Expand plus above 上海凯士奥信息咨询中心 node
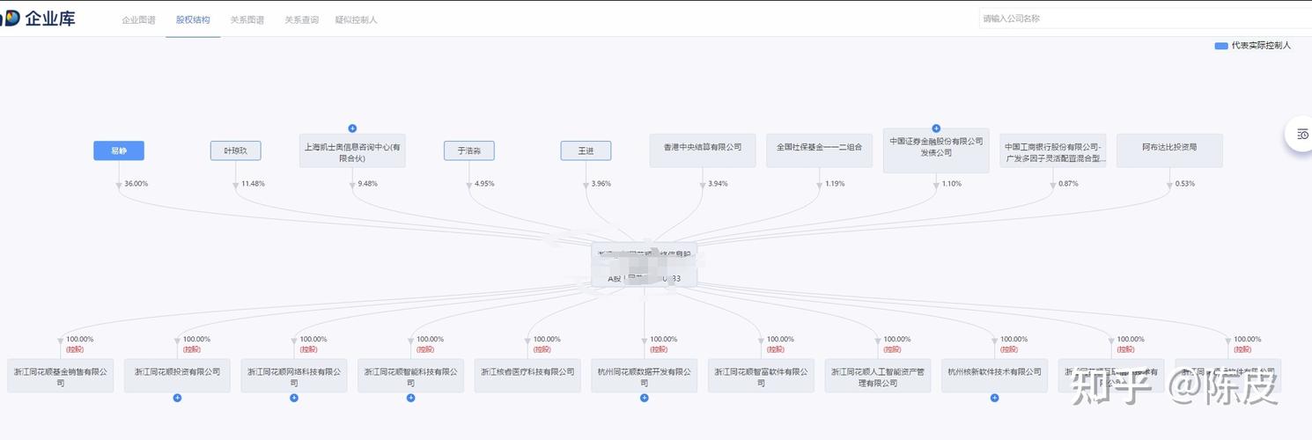The width and height of the screenshot is (1312, 440). tap(352, 128)
